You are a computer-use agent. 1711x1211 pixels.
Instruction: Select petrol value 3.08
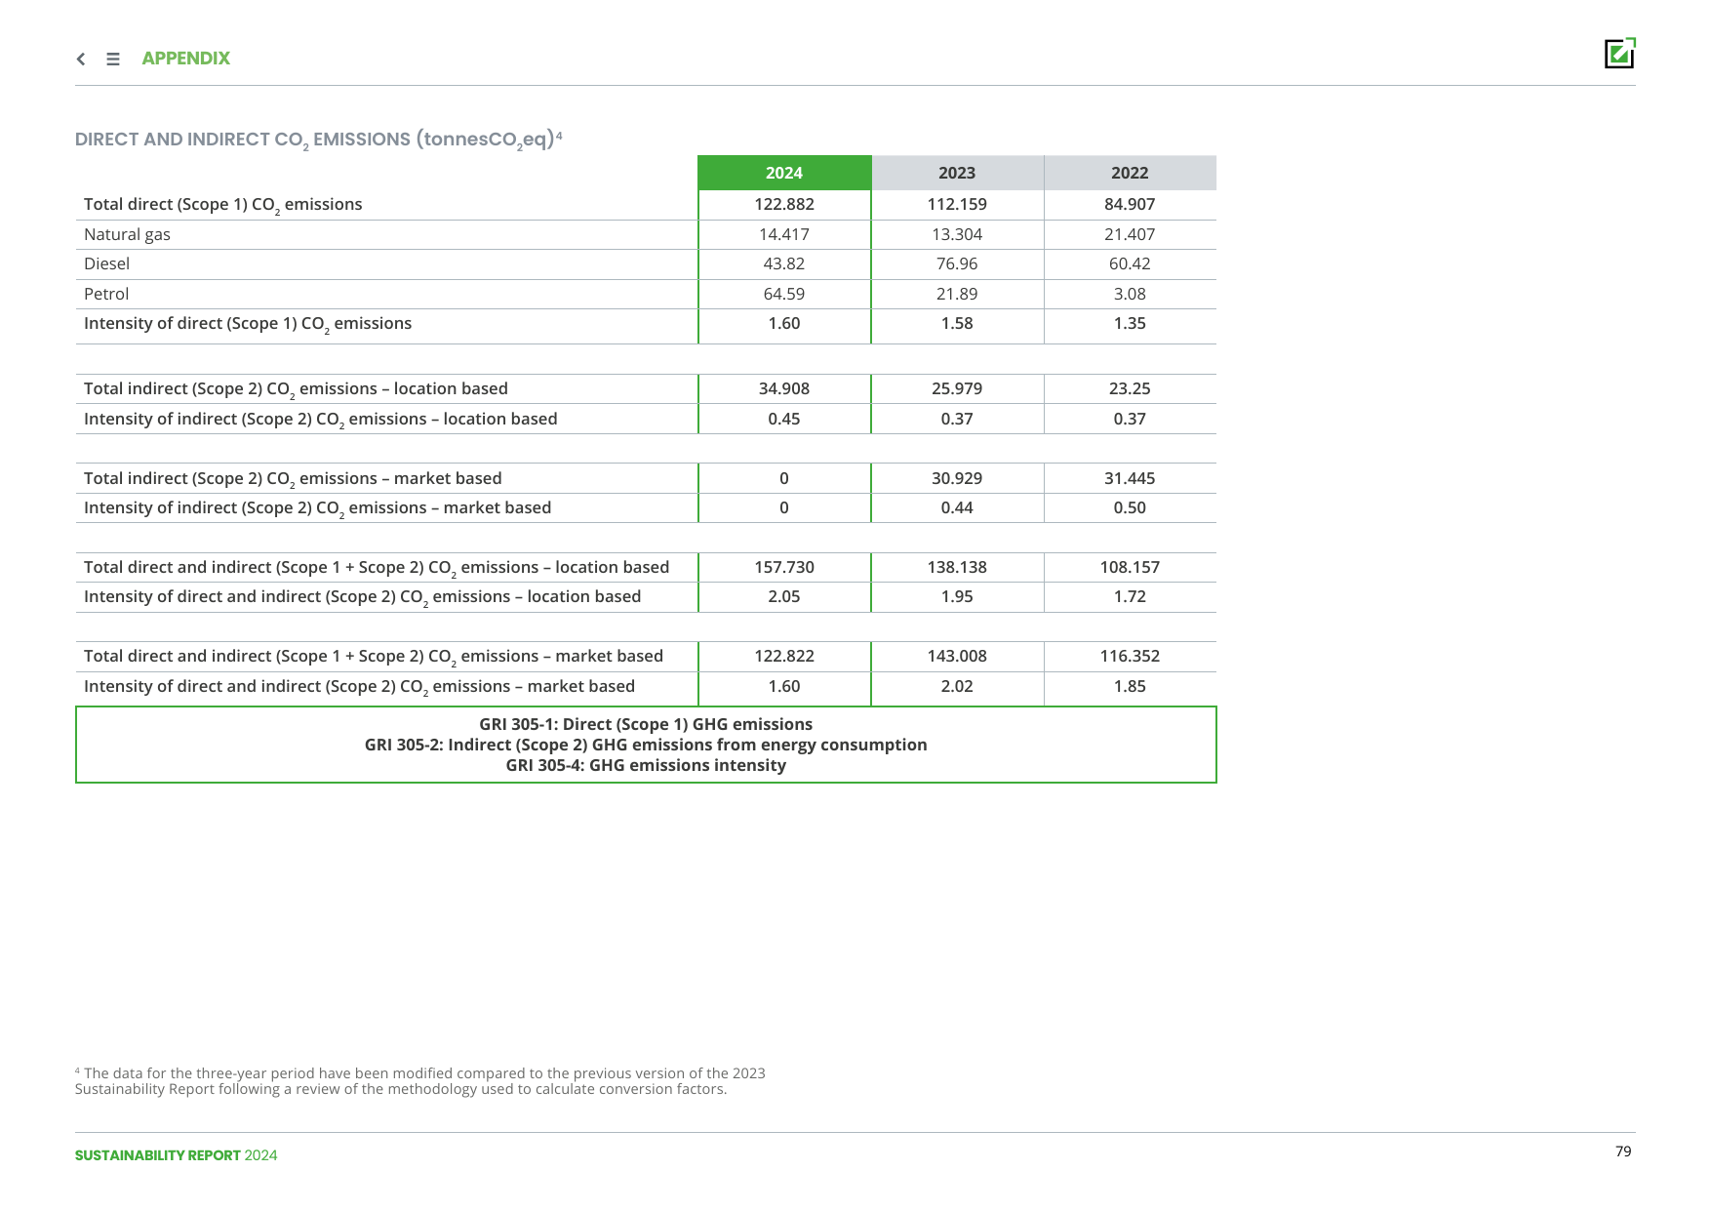(1130, 294)
